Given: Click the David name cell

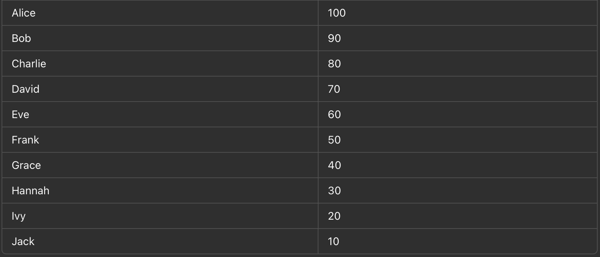Looking at the screenshot, I should (26, 89).
